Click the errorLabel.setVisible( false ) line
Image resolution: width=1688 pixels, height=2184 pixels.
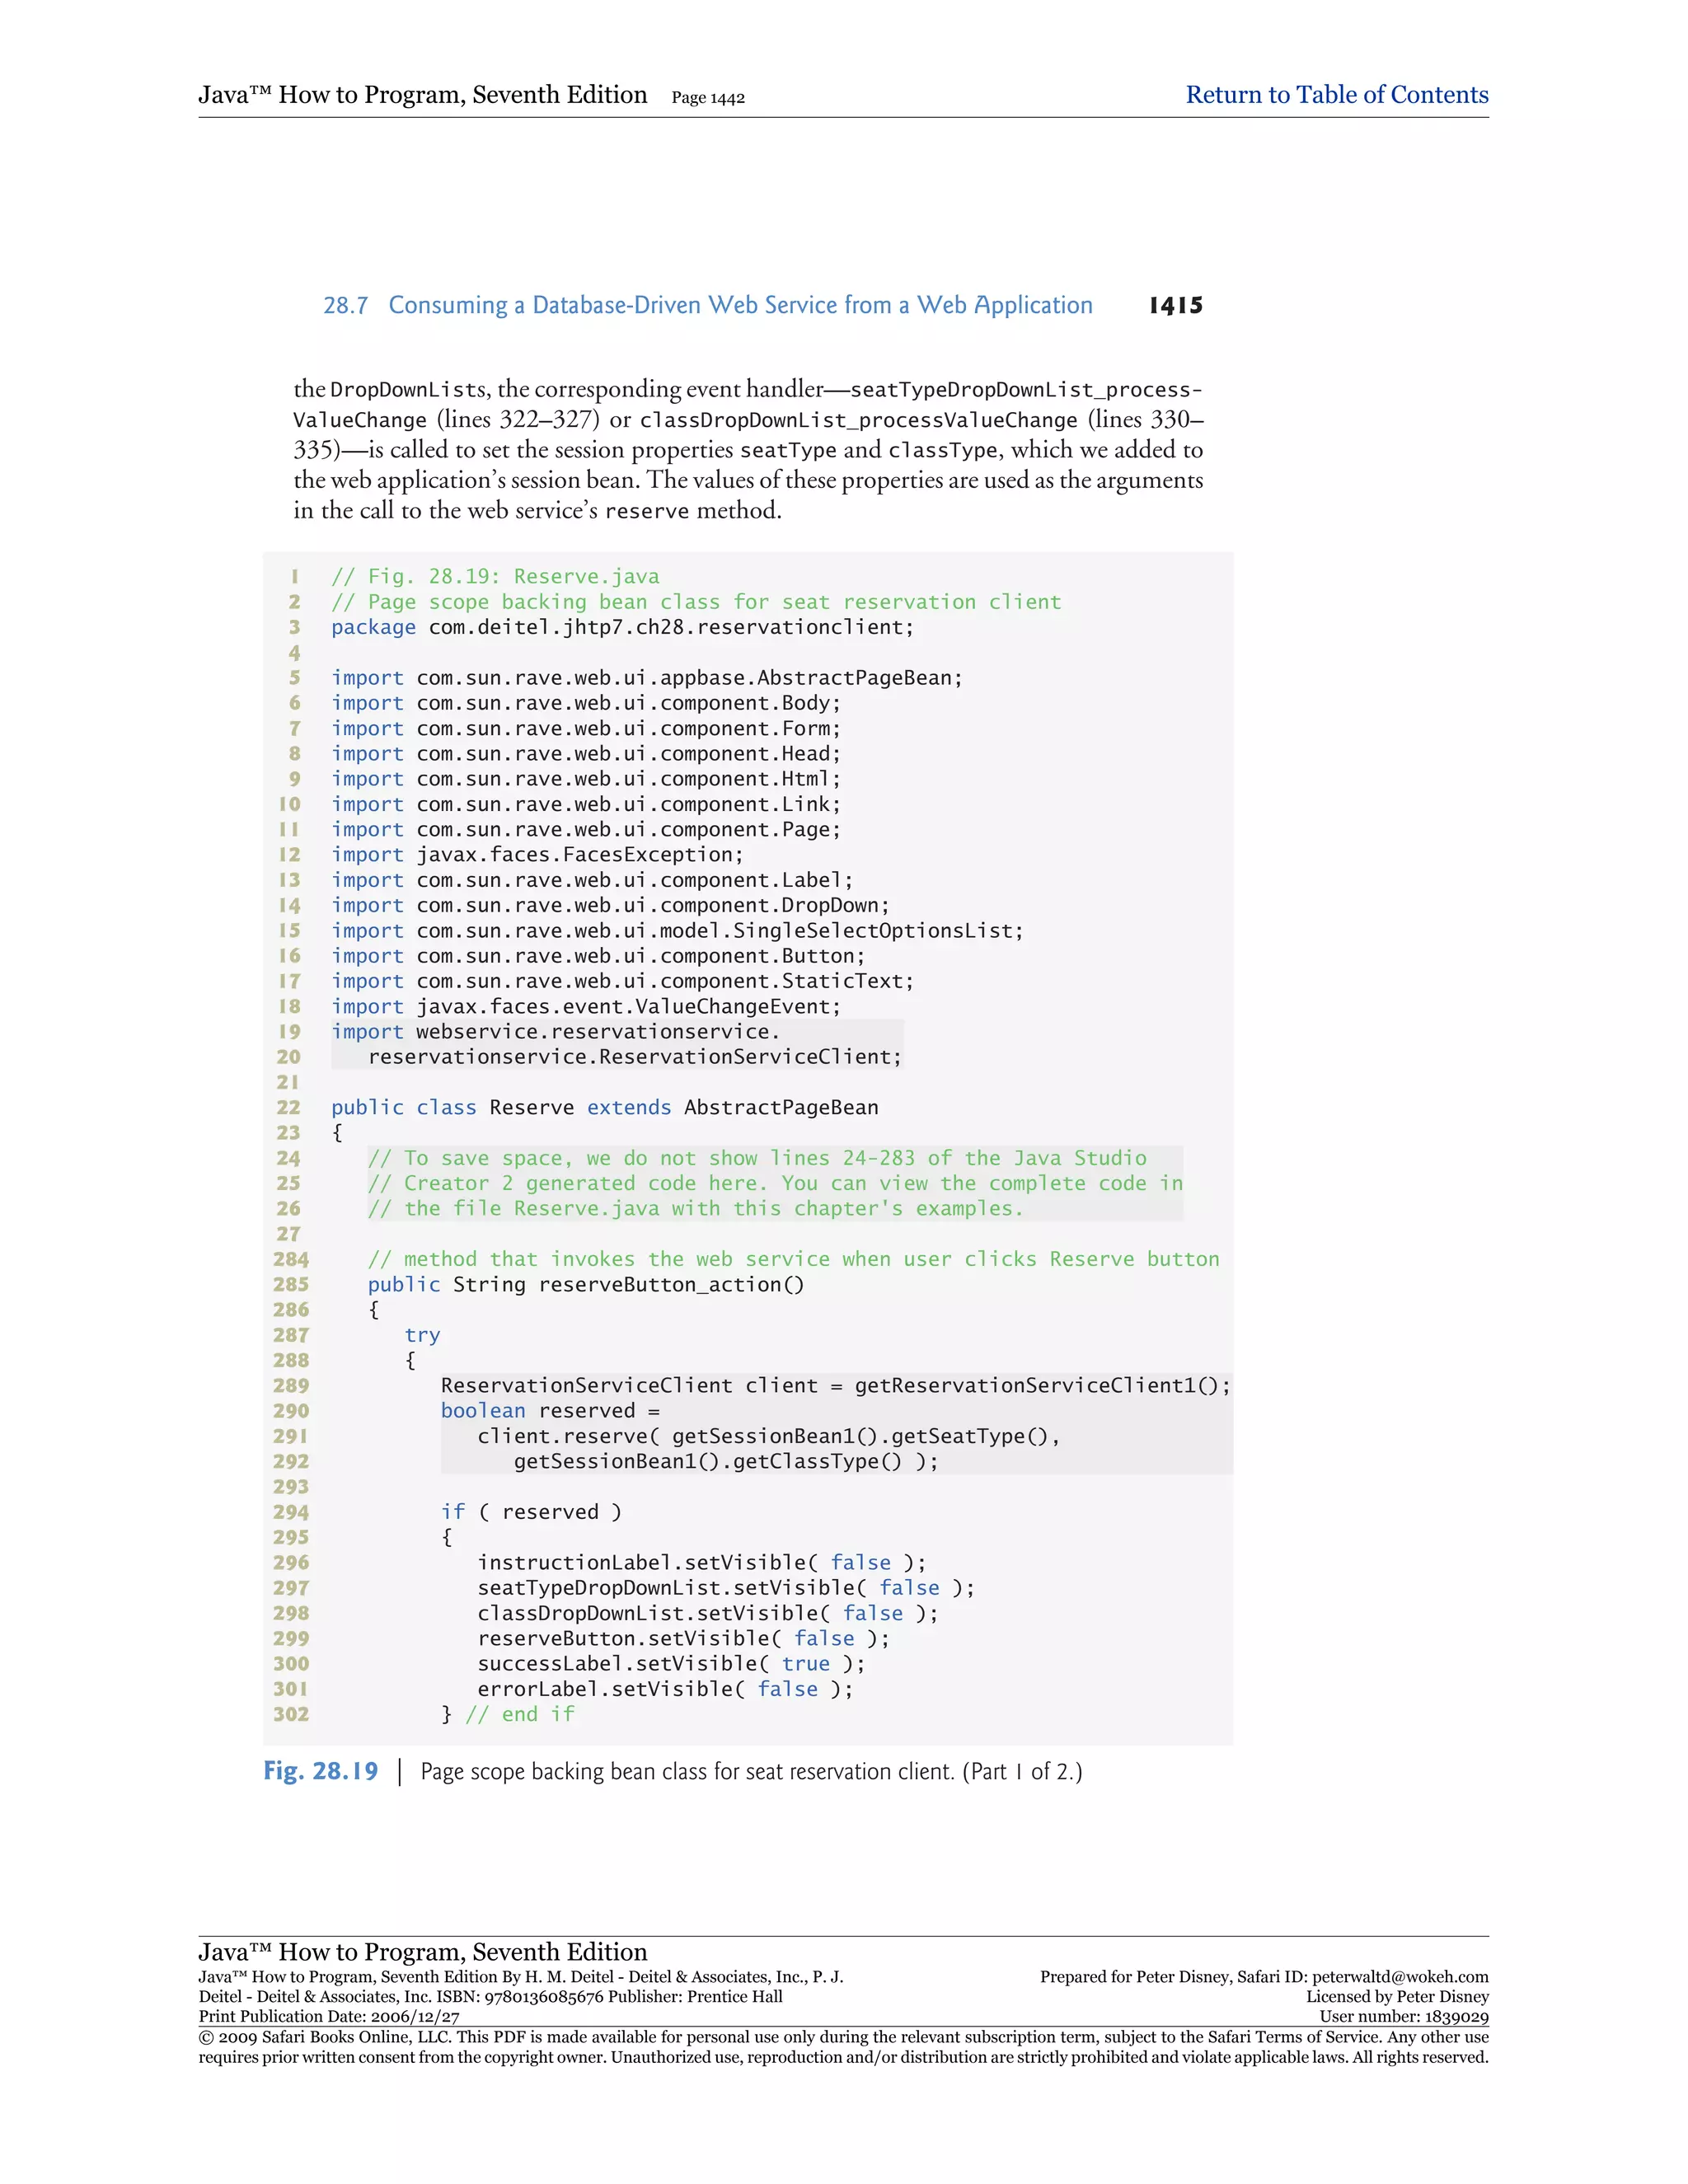click(x=664, y=1689)
